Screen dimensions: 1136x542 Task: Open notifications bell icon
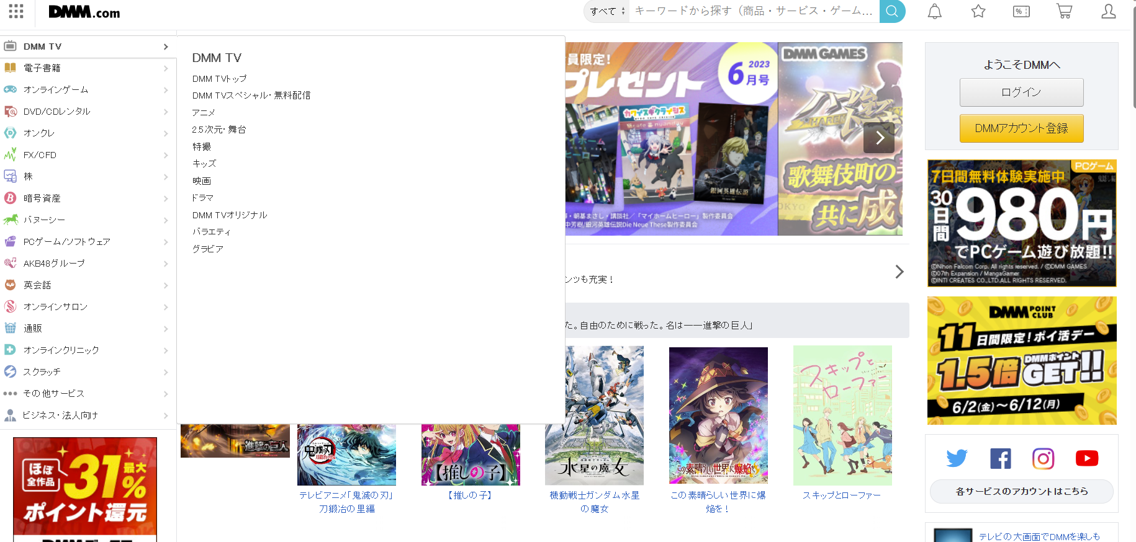[x=935, y=11]
